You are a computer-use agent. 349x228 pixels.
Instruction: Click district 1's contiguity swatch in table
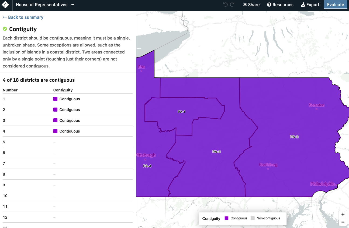point(56,99)
